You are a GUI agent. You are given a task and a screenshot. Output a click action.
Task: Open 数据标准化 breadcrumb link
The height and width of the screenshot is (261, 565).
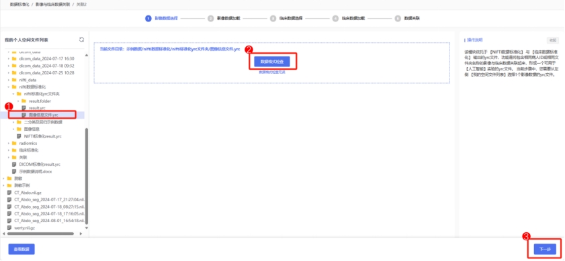[x=19, y=4]
